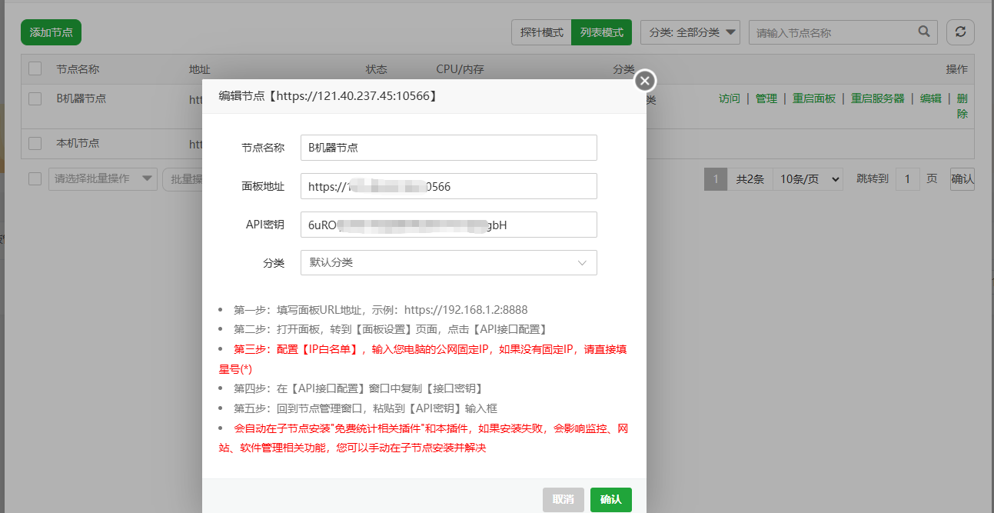Click the refresh icon beside search box
Viewport: 994px width, 513px height.
pos(960,32)
